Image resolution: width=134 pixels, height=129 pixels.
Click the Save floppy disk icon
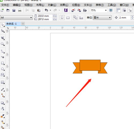click(x=14, y=10)
